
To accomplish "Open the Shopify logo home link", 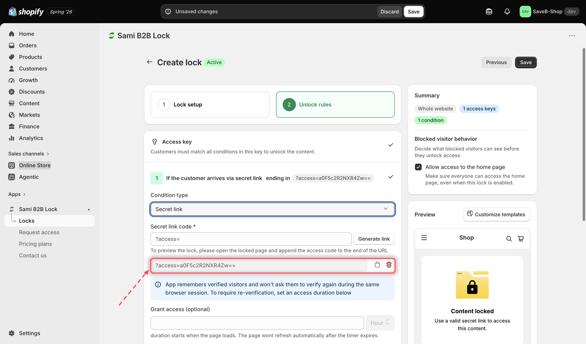I will coord(26,12).
